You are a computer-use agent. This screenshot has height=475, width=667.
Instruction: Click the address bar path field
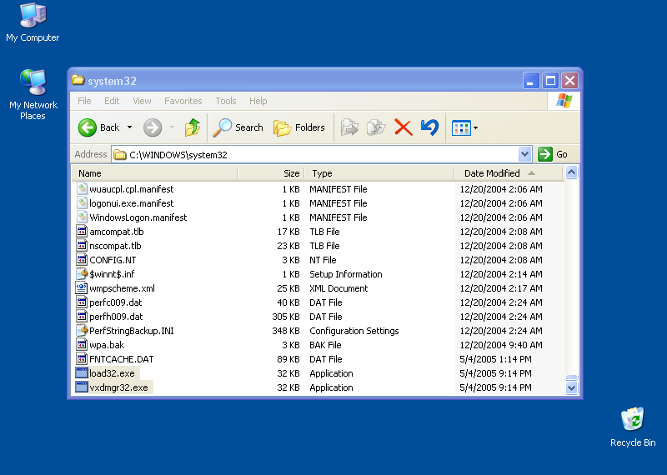[x=315, y=154]
